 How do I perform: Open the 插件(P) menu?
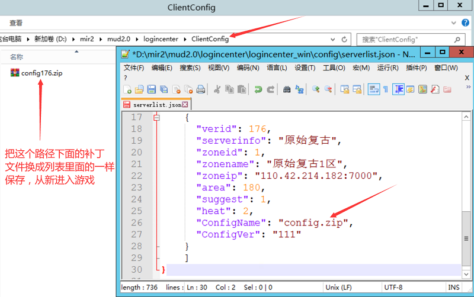click(x=417, y=68)
